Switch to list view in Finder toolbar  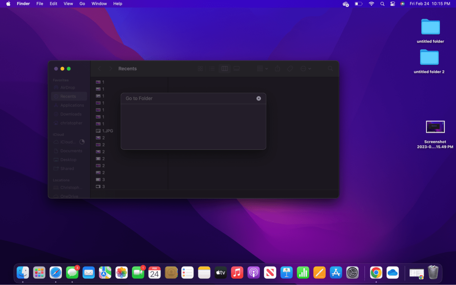212,68
